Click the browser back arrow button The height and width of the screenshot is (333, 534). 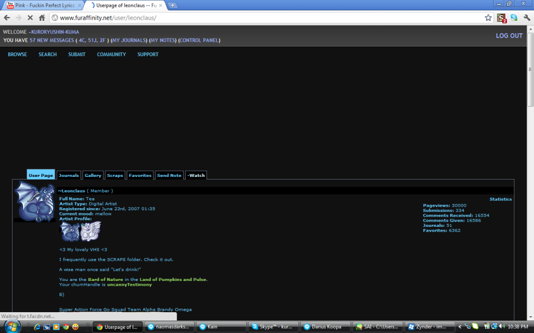click(7, 18)
